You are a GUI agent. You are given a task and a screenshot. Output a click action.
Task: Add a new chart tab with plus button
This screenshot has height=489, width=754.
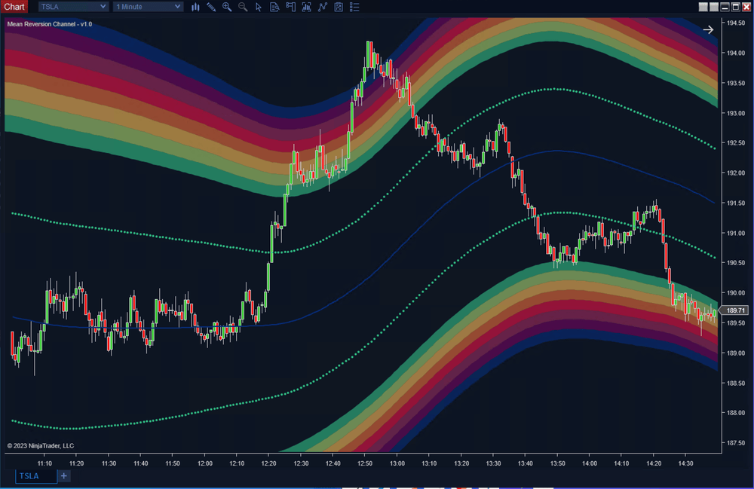[63, 475]
